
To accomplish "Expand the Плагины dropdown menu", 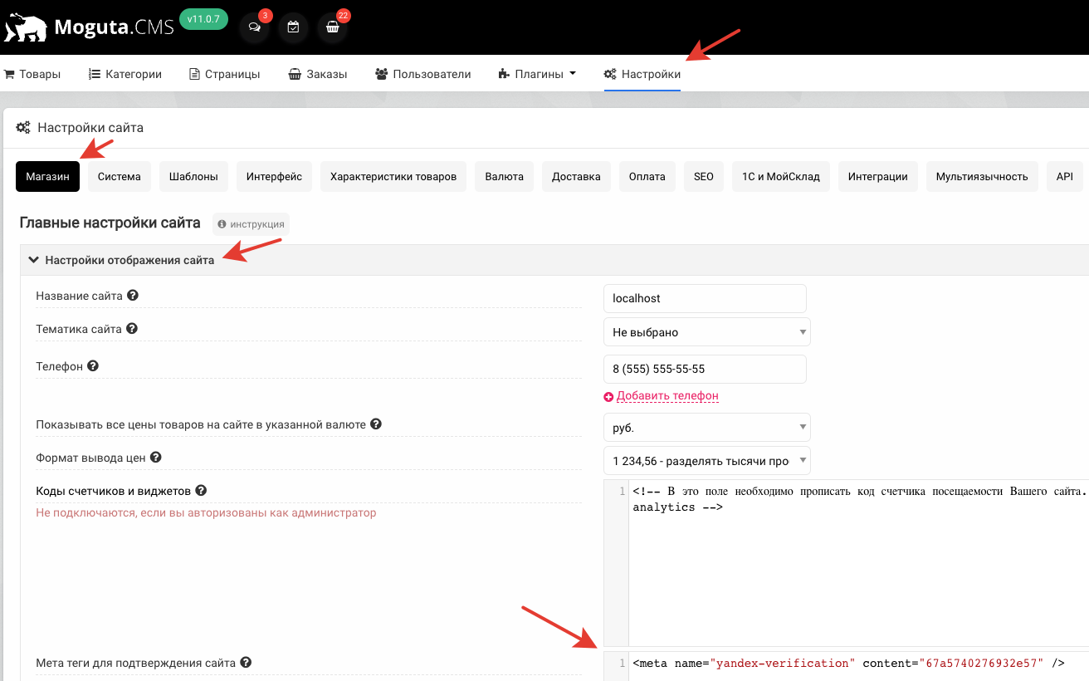I will [537, 74].
